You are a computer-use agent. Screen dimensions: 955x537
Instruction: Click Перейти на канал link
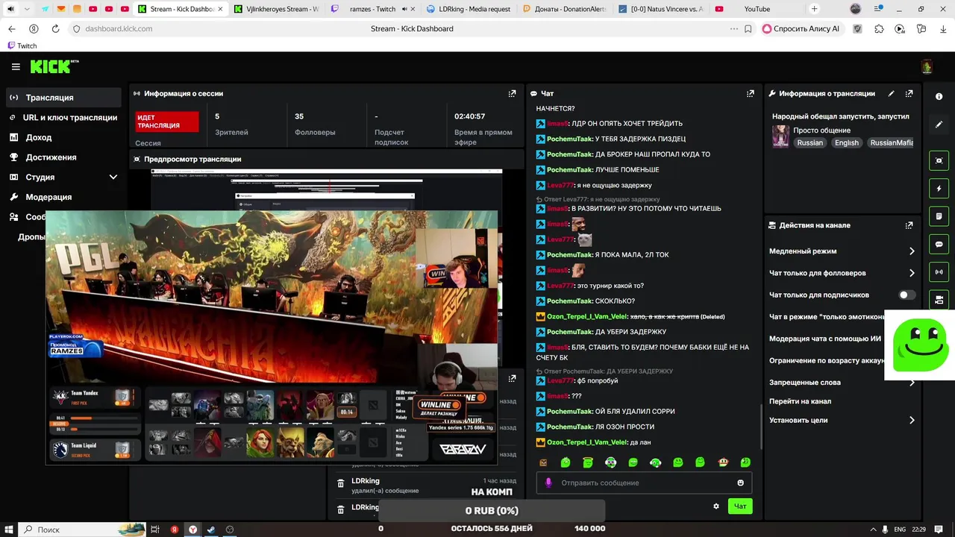click(800, 401)
